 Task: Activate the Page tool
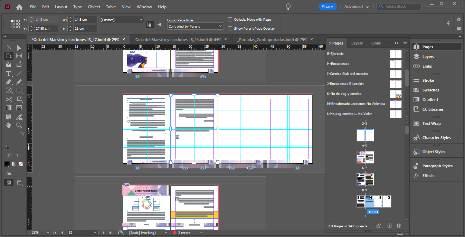pyautogui.click(x=8, y=56)
